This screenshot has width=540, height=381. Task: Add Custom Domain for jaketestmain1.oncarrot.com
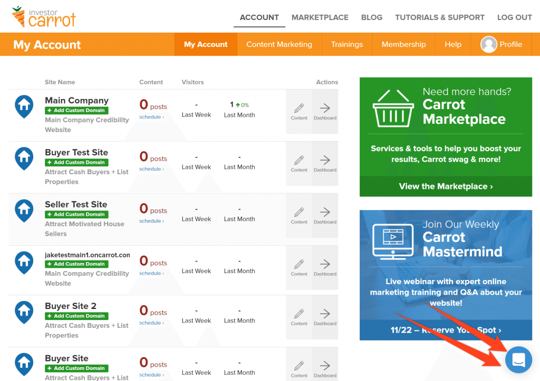[76, 264]
